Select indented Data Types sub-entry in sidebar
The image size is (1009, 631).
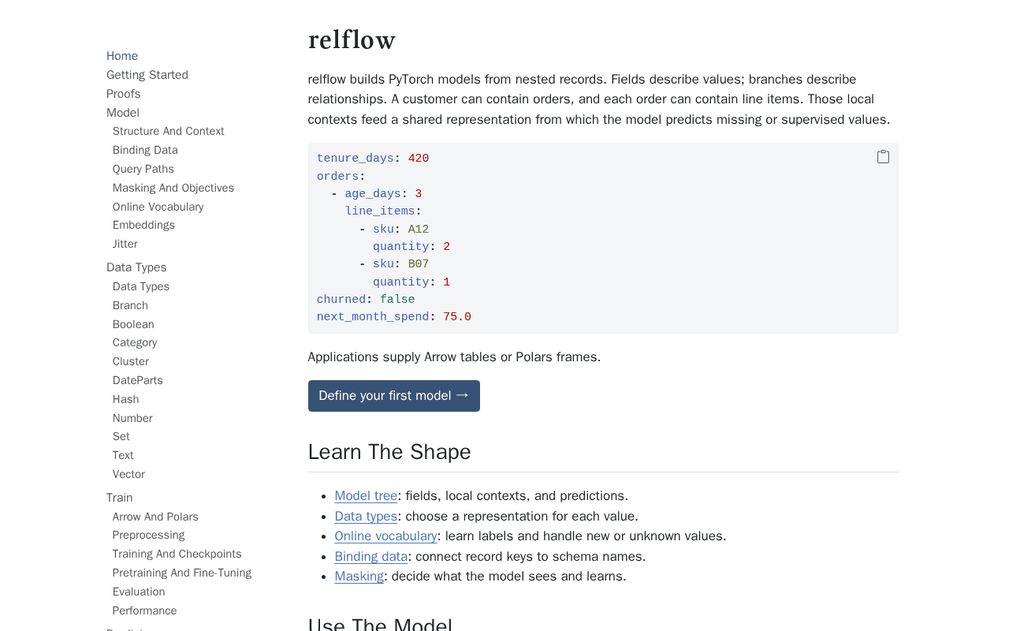[x=141, y=286]
